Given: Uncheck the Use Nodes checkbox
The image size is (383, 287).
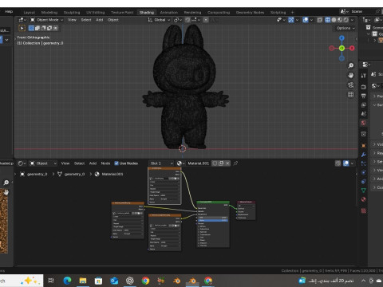Looking at the screenshot, I should click(116, 163).
